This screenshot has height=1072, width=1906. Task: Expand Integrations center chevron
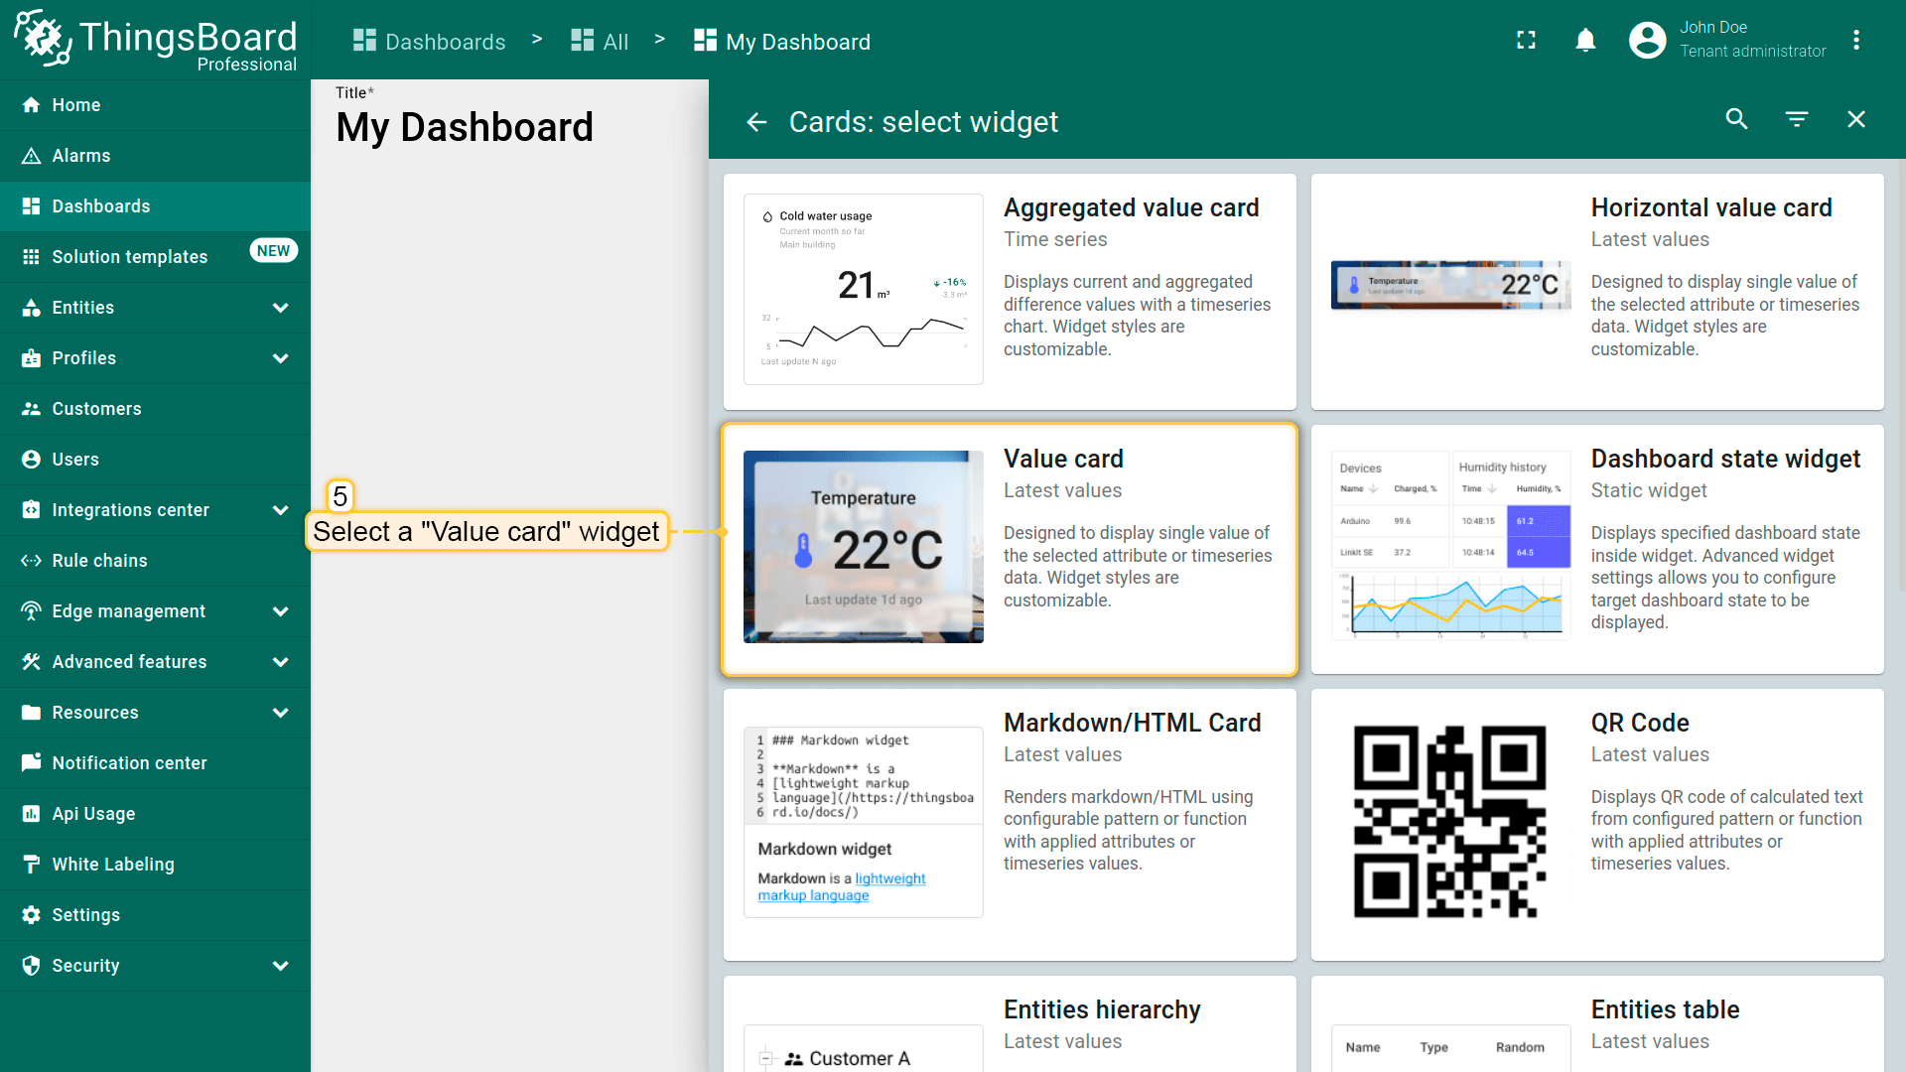tap(280, 510)
